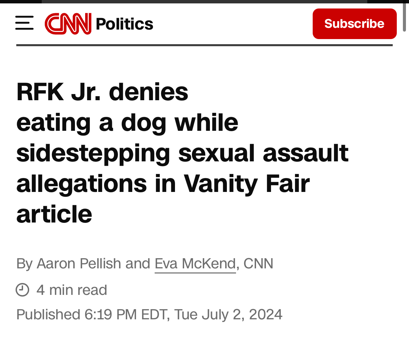Screen dimensions: 409x355
Task: Open the hamburger navigation menu
Action: pyautogui.click(x=24, y=23)
